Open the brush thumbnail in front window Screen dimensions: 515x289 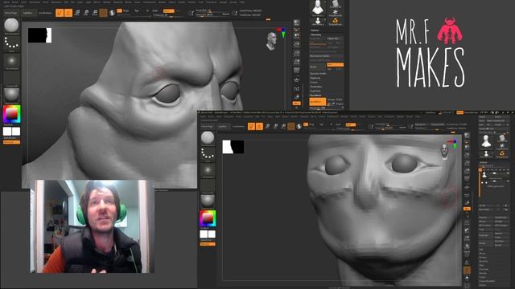click(x=208, y=138)
